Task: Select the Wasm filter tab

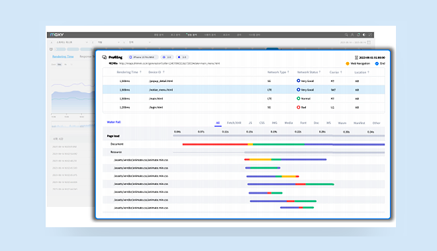Action: [342, 123]
